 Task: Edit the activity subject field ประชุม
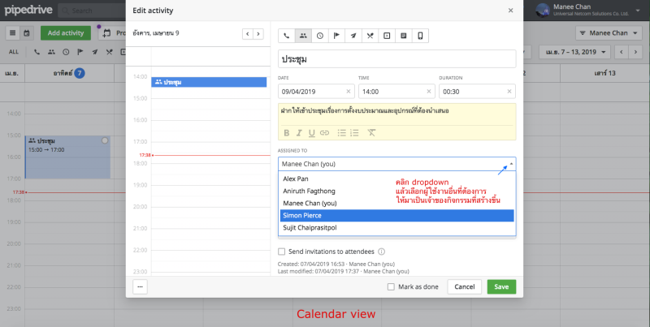coord(396,59)
